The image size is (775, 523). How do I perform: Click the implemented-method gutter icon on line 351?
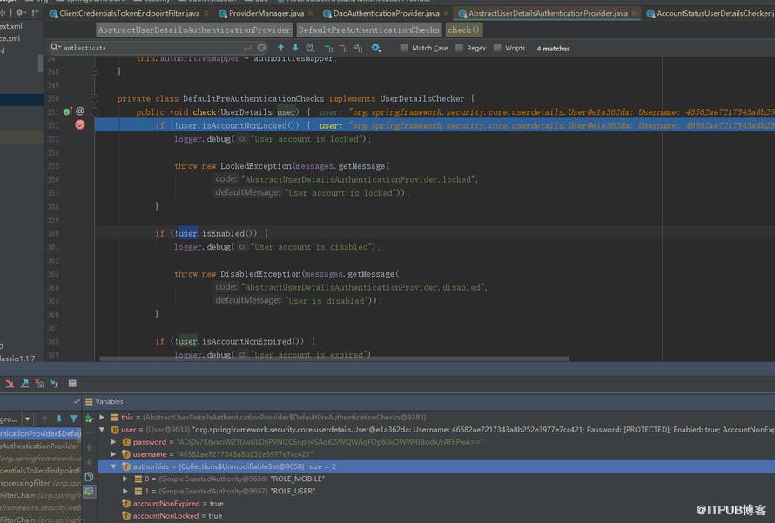[68, 111]
